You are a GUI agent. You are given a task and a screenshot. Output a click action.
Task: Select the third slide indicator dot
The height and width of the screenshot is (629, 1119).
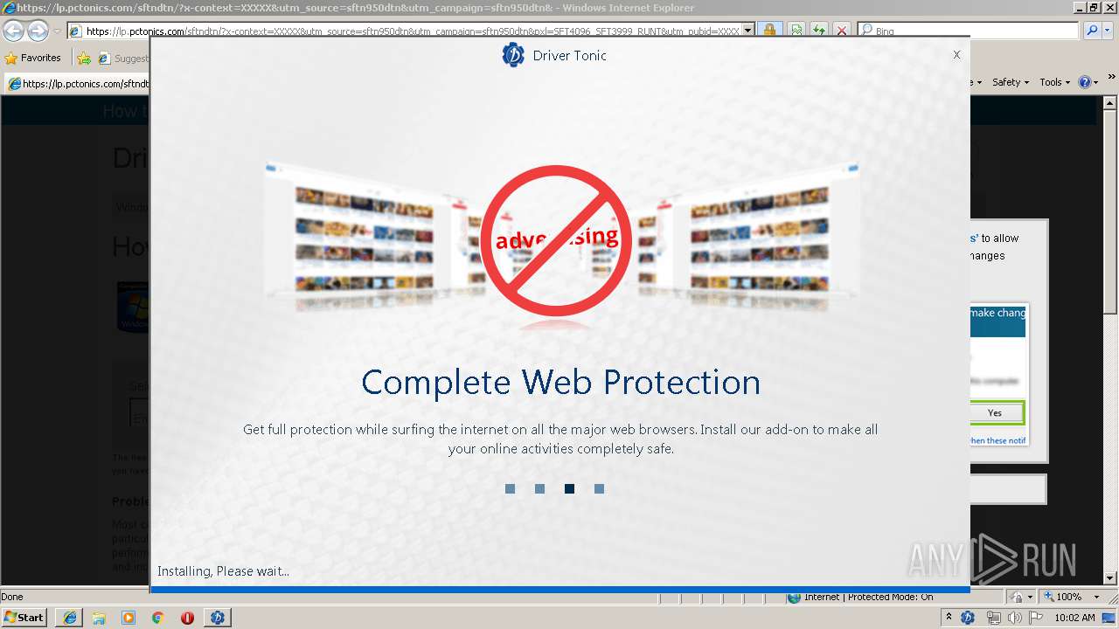569,488
